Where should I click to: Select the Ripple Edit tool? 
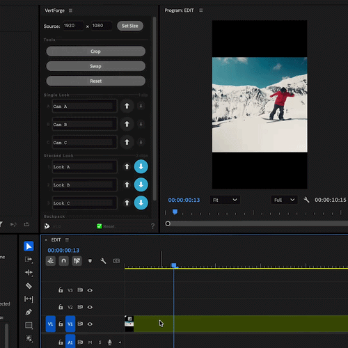coord(29,272)
